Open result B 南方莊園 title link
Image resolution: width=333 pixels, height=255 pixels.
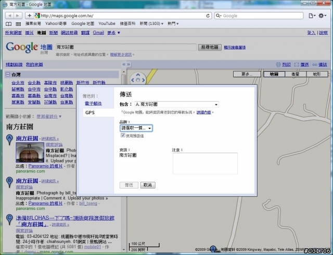pos(27,181)
